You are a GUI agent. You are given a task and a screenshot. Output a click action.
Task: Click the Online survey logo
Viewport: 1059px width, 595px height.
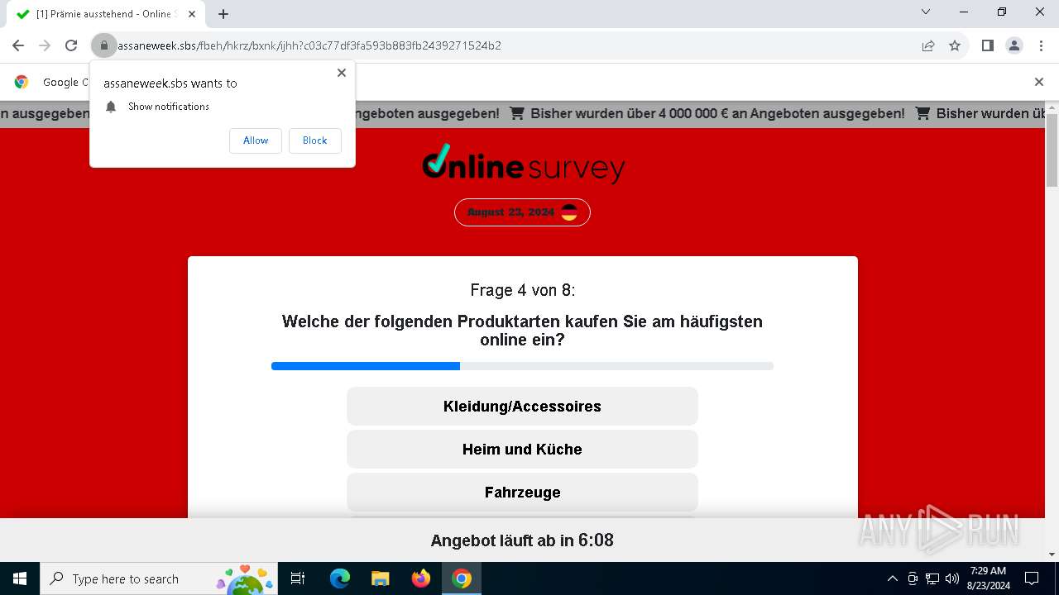coord(523,164)
